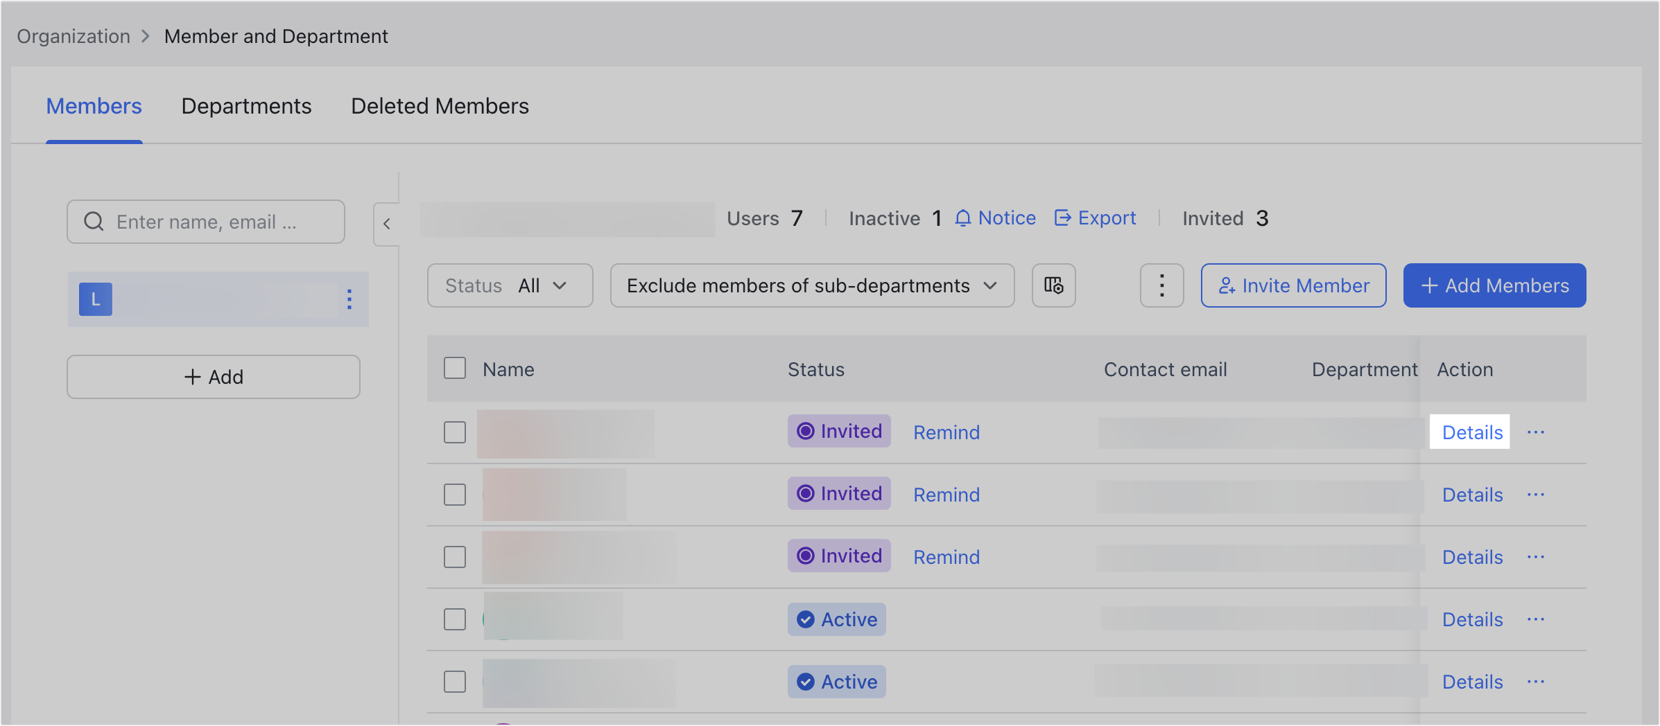Open Details for the second Invited member

pyautogui.click(x=1472, y=495)
